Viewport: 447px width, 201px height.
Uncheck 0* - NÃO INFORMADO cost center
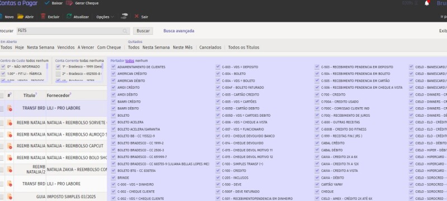click(x=3, y=66)
